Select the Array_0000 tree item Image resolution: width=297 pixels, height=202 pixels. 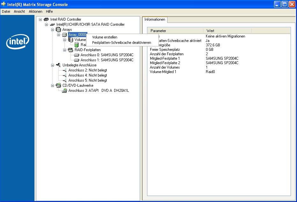[x=77, y=35]
